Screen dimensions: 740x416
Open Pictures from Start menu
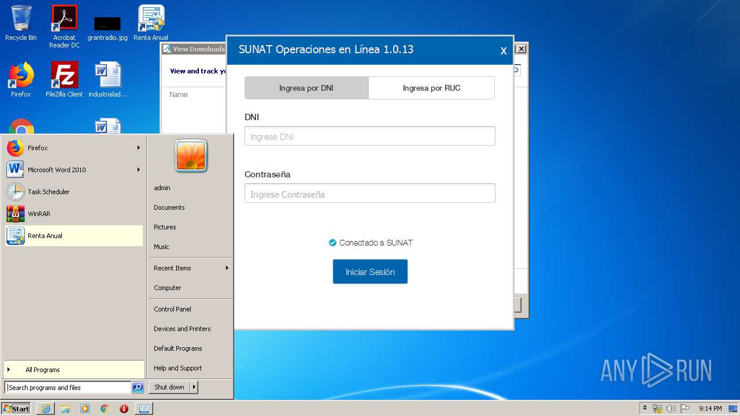point(165,227)
